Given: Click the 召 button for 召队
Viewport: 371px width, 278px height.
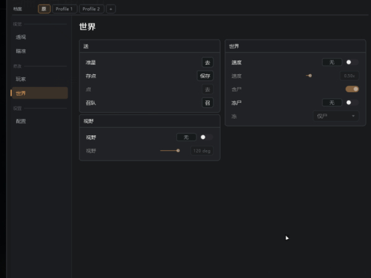Looking at the screenshot, I should point(208,103).
